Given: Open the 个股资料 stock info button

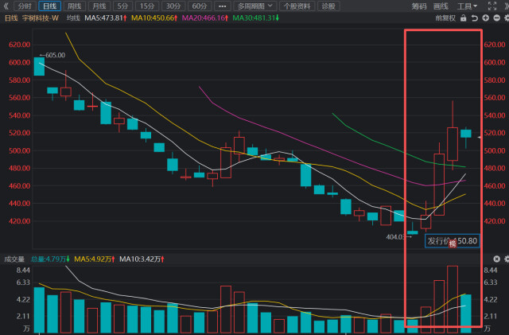Looking at the screenshot, I should [x=297, y=6].
